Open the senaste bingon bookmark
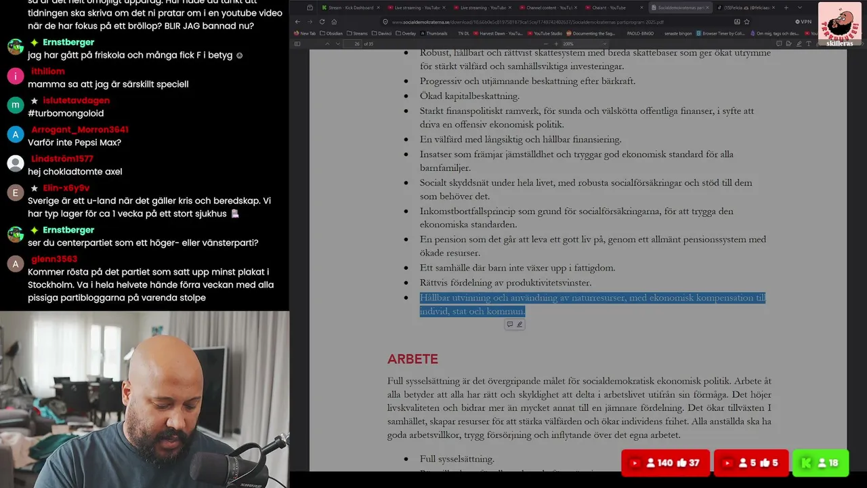Screen dimensions: 867x488 pos(677,33)
